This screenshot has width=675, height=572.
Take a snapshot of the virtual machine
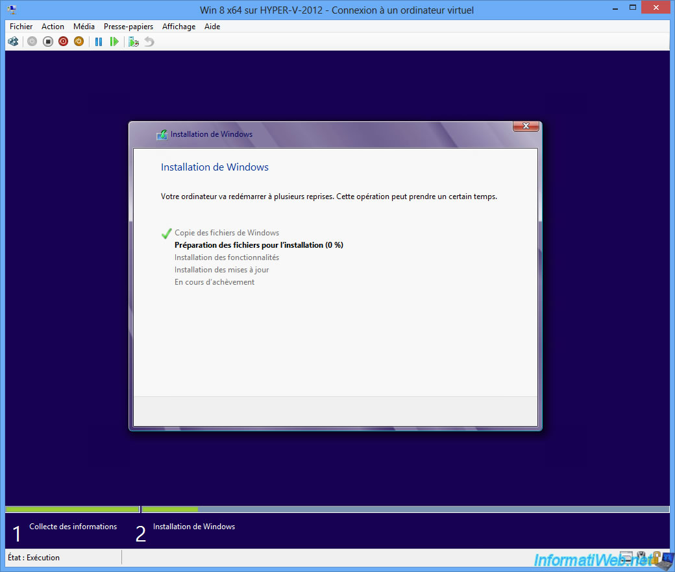134,42
